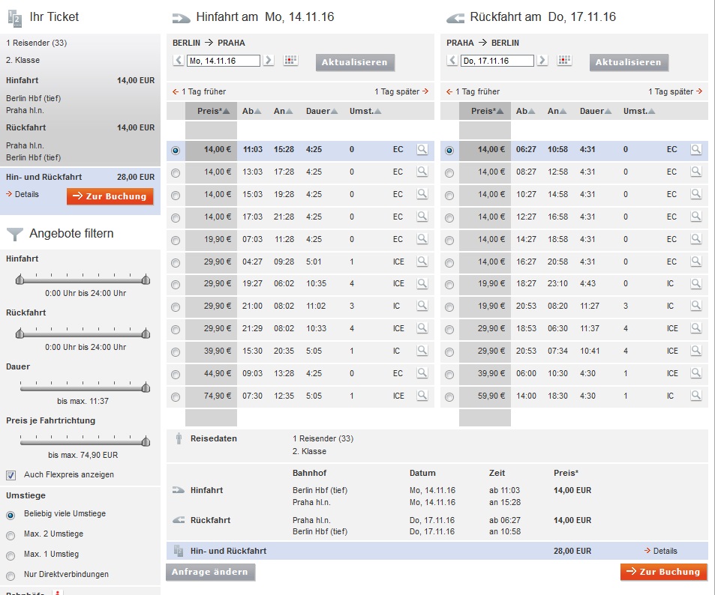
Task: Click Anfrage ändern button
Action: (x=210, y=572)
